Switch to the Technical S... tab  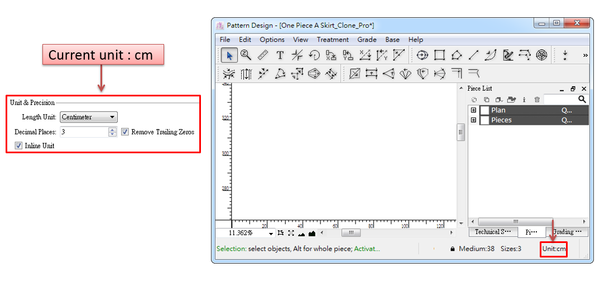[x=492, y=232]
